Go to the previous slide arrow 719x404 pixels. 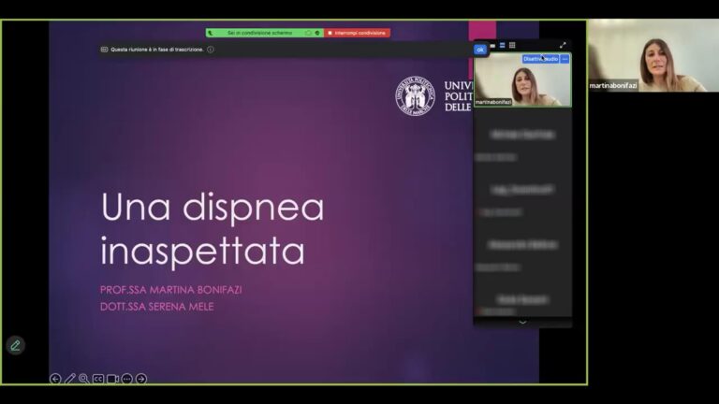pos(55,379)
